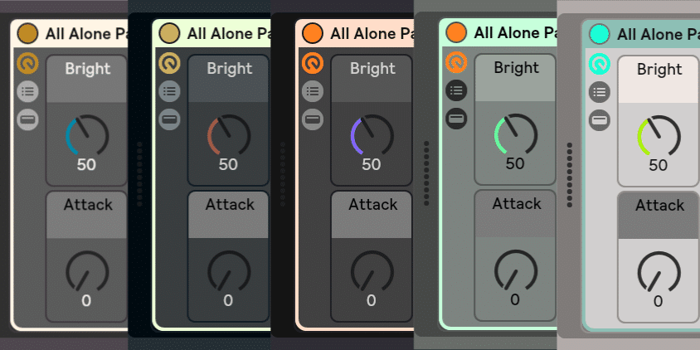Toggle the orange activator on the mint-green title bar
The height and width of the screenshot is (350, 700).
pyautogui.click(x=456, y=32)
